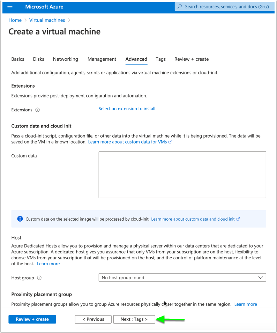
Task: Open the hamburger portal menu
Action: click(10, 7)
